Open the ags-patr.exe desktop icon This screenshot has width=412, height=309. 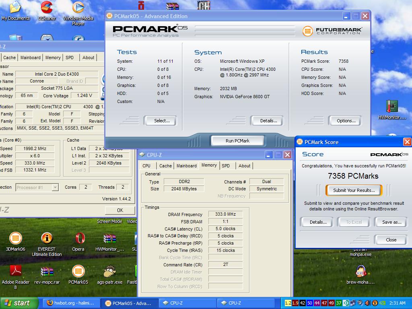(x=109, y=275)
